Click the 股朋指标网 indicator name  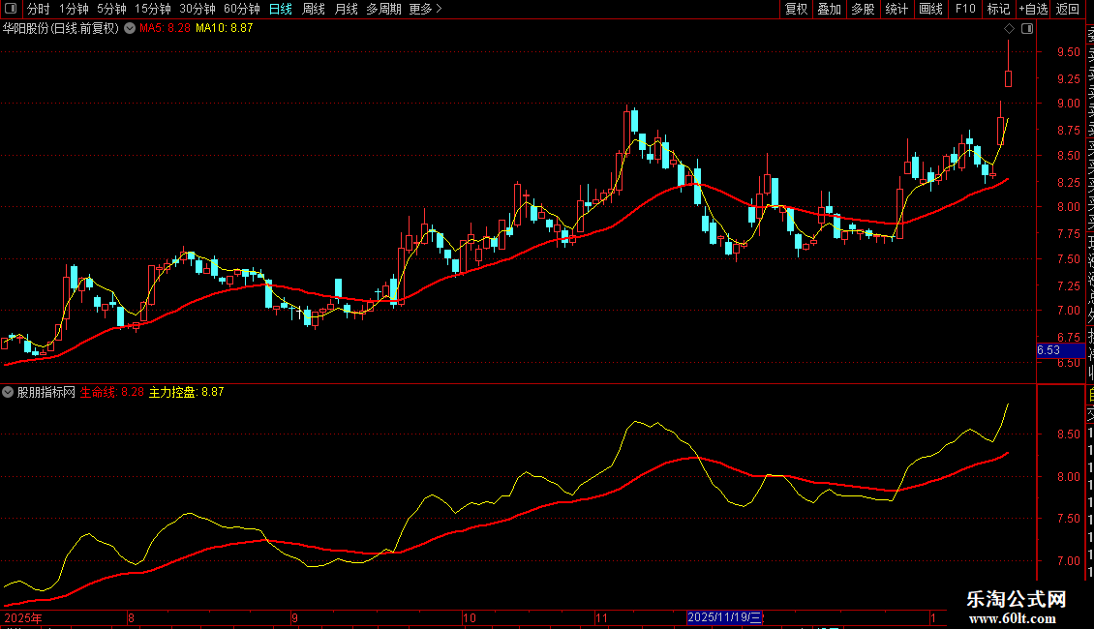pos(46,392)
